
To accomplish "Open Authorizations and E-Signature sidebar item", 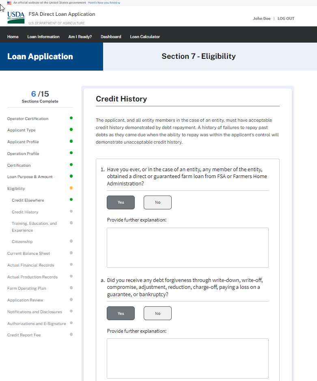I will click(37, 323).
